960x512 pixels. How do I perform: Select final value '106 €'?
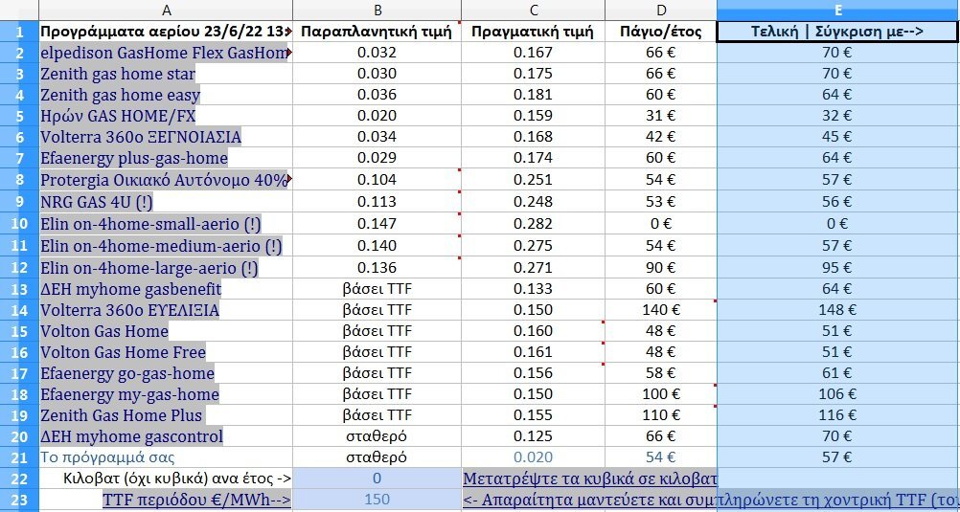point(838,394)
